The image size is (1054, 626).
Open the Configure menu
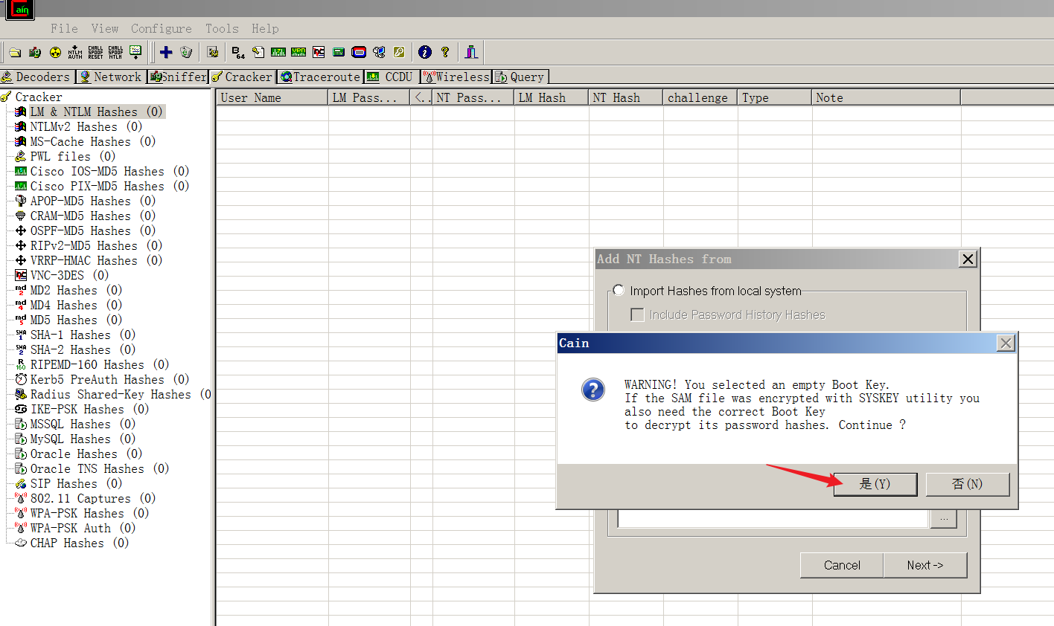(162, 28)
